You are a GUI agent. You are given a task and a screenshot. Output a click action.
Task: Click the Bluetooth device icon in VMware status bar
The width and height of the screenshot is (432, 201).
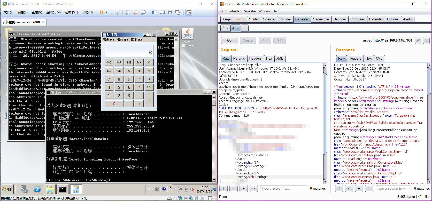[196, 198]
